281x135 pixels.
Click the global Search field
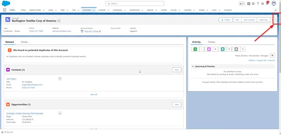coord(135,4)
